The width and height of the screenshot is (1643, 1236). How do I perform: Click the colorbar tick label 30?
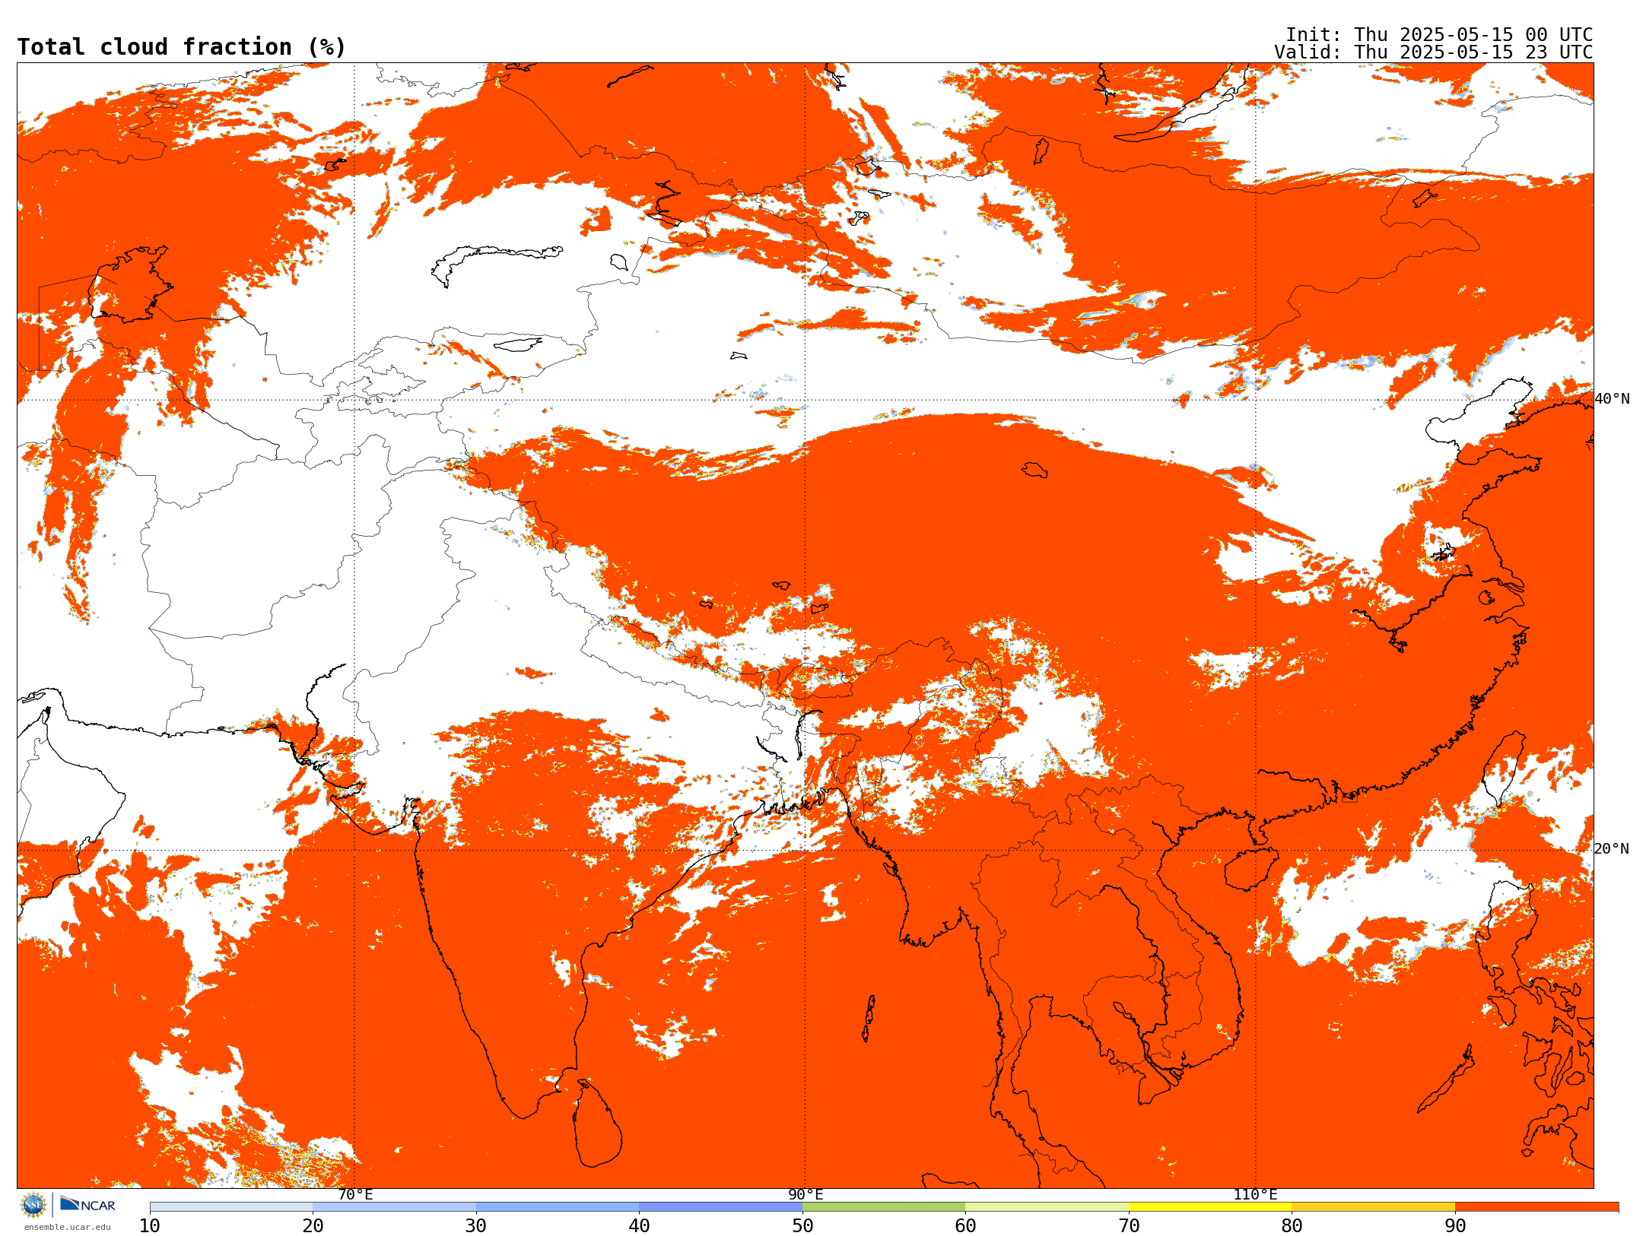click(x=476, y=1226)
